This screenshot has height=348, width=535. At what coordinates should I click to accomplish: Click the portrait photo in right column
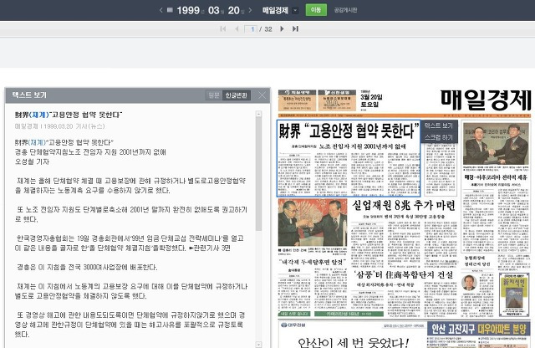[x=469, y=283]
